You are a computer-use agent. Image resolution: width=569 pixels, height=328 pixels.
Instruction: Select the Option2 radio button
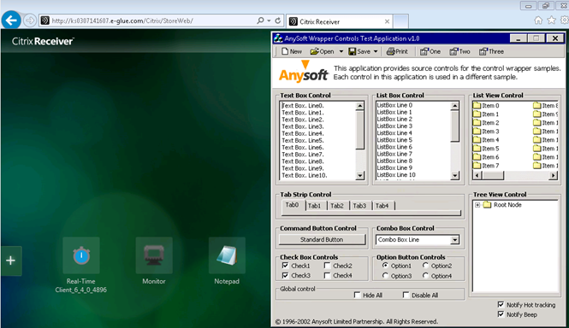tap(425, 266)
